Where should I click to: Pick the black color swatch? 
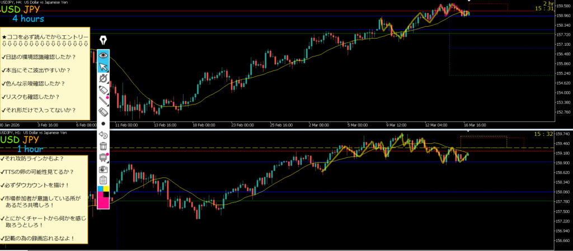pos(106,196)
